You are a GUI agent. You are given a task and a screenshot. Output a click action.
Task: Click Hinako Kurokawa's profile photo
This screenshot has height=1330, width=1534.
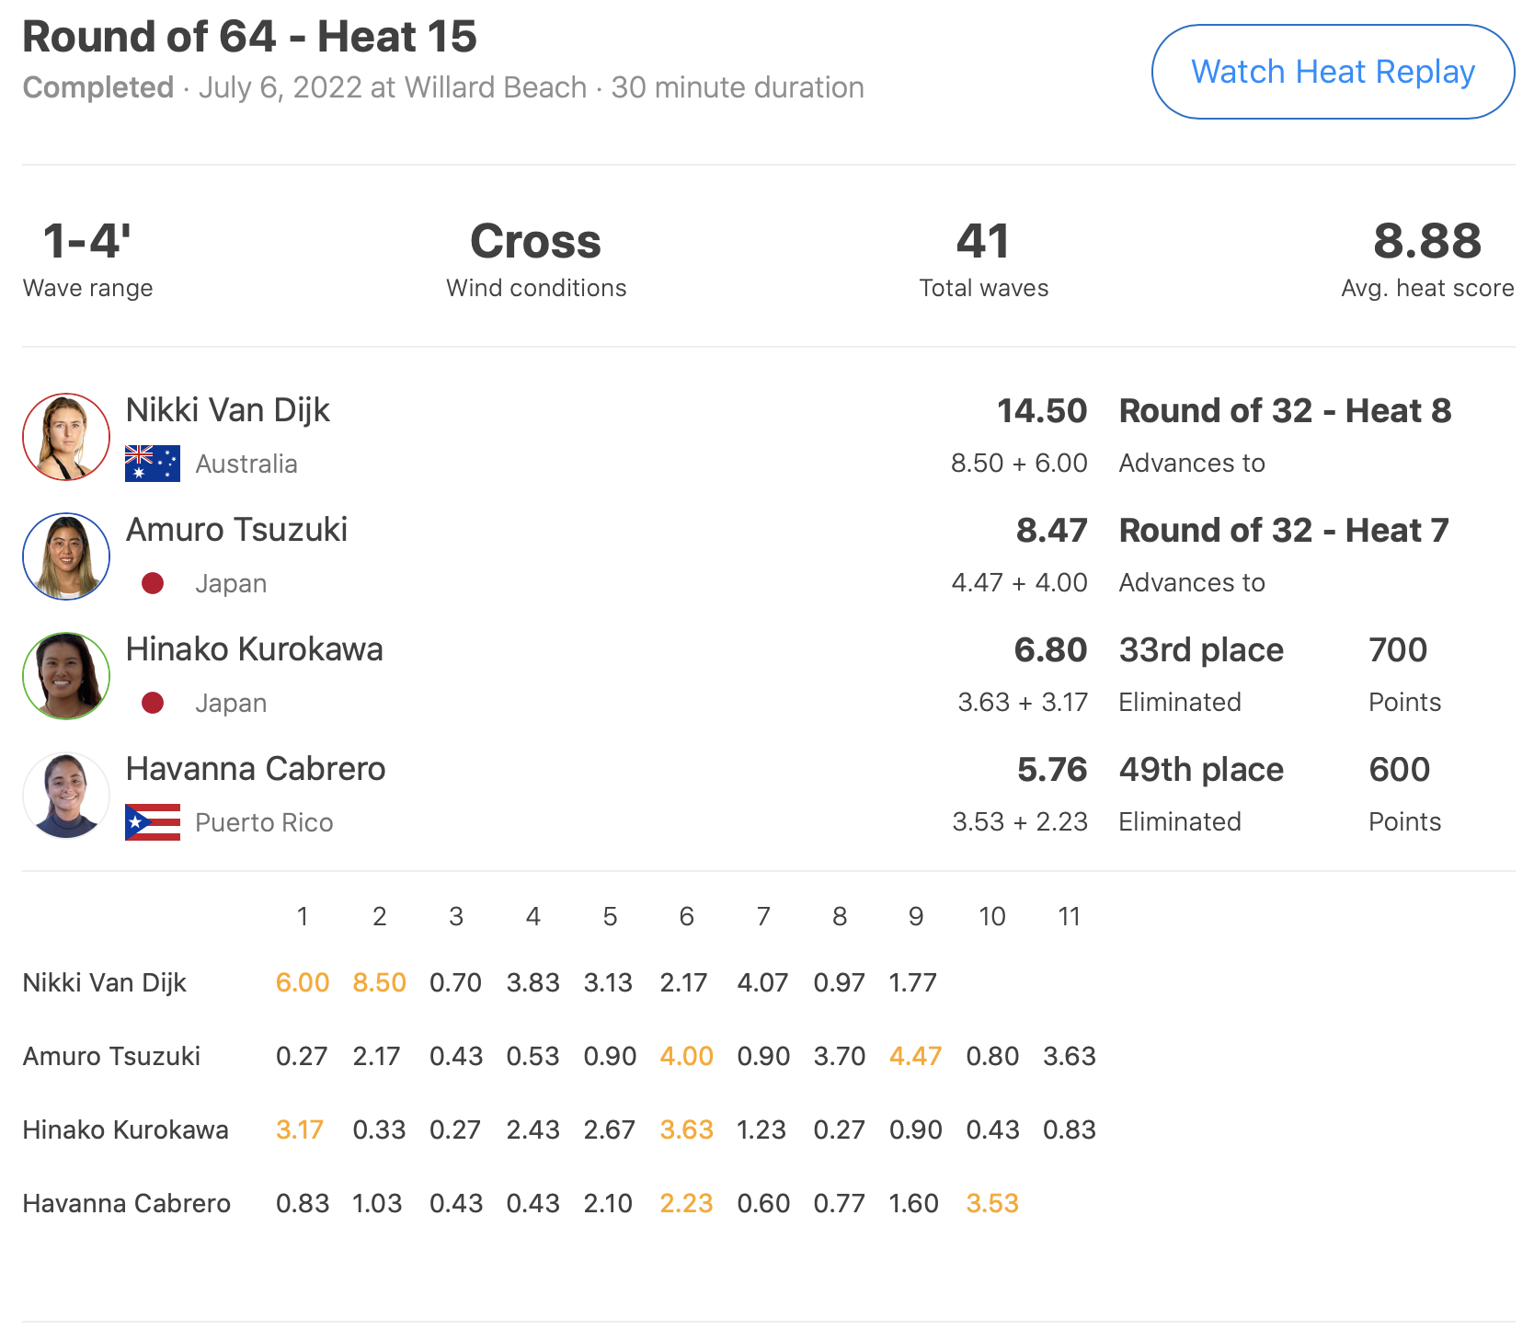(66, 676)
